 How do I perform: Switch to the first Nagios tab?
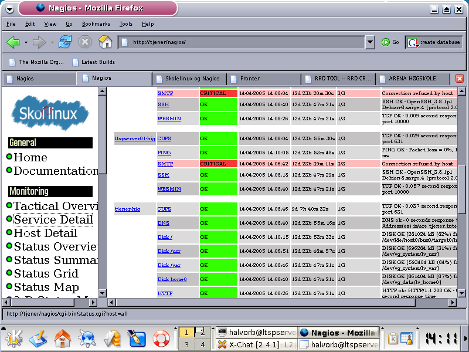tap(39, 79)
